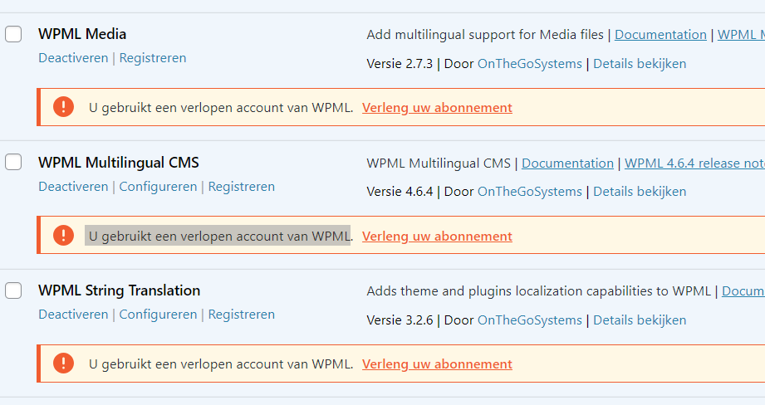Click Deactiveren under WPML String Translation
Screen dimensions: 765x405
(x=73, y=315)
